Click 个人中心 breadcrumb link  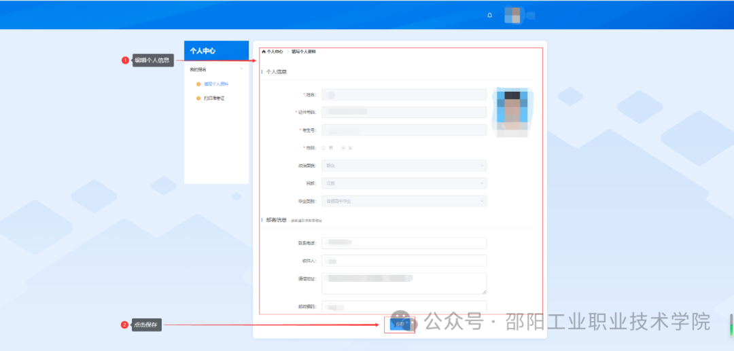tap(275, 52)
